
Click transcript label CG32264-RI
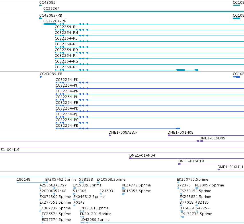[x=65, y=27]
